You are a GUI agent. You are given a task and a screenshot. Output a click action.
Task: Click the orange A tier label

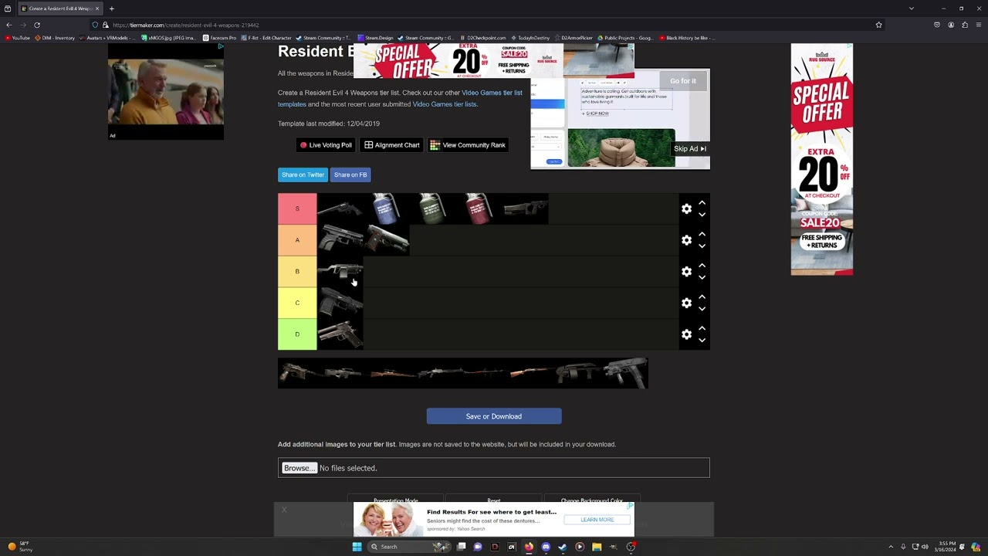pyautogui.click(x=297, y=240)
